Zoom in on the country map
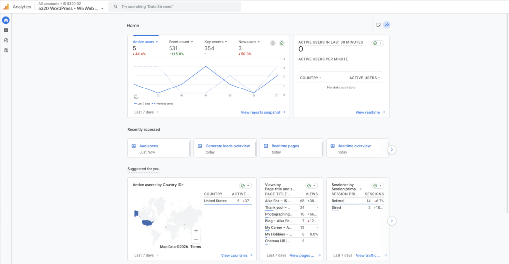The image size is (509, 264). pos(196,231)
